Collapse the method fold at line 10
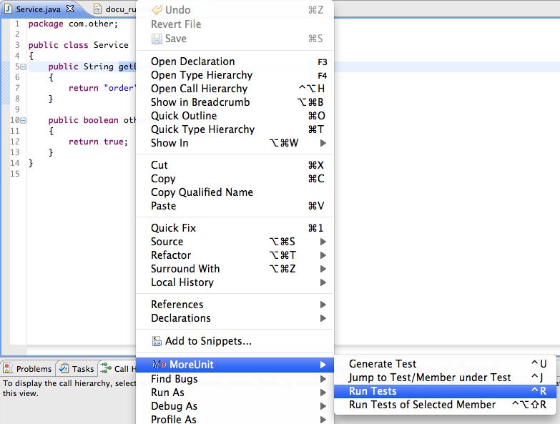The width and height of the screenshot is (560, 424). pos(23,120)
